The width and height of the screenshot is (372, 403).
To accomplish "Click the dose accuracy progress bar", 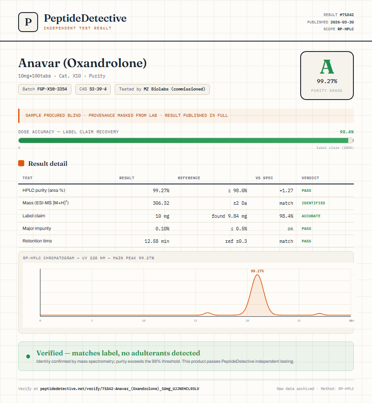I will 186,140.
